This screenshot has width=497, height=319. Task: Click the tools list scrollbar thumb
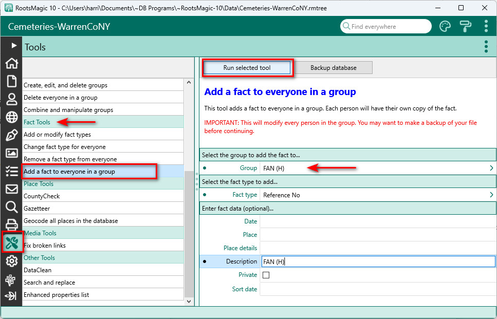click(x=189, y=234)
